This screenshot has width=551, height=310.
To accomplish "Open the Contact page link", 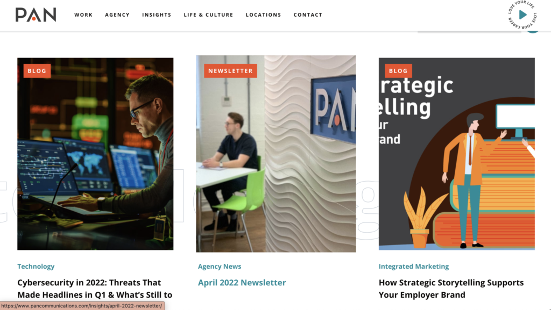I will [x=308, y=15].
